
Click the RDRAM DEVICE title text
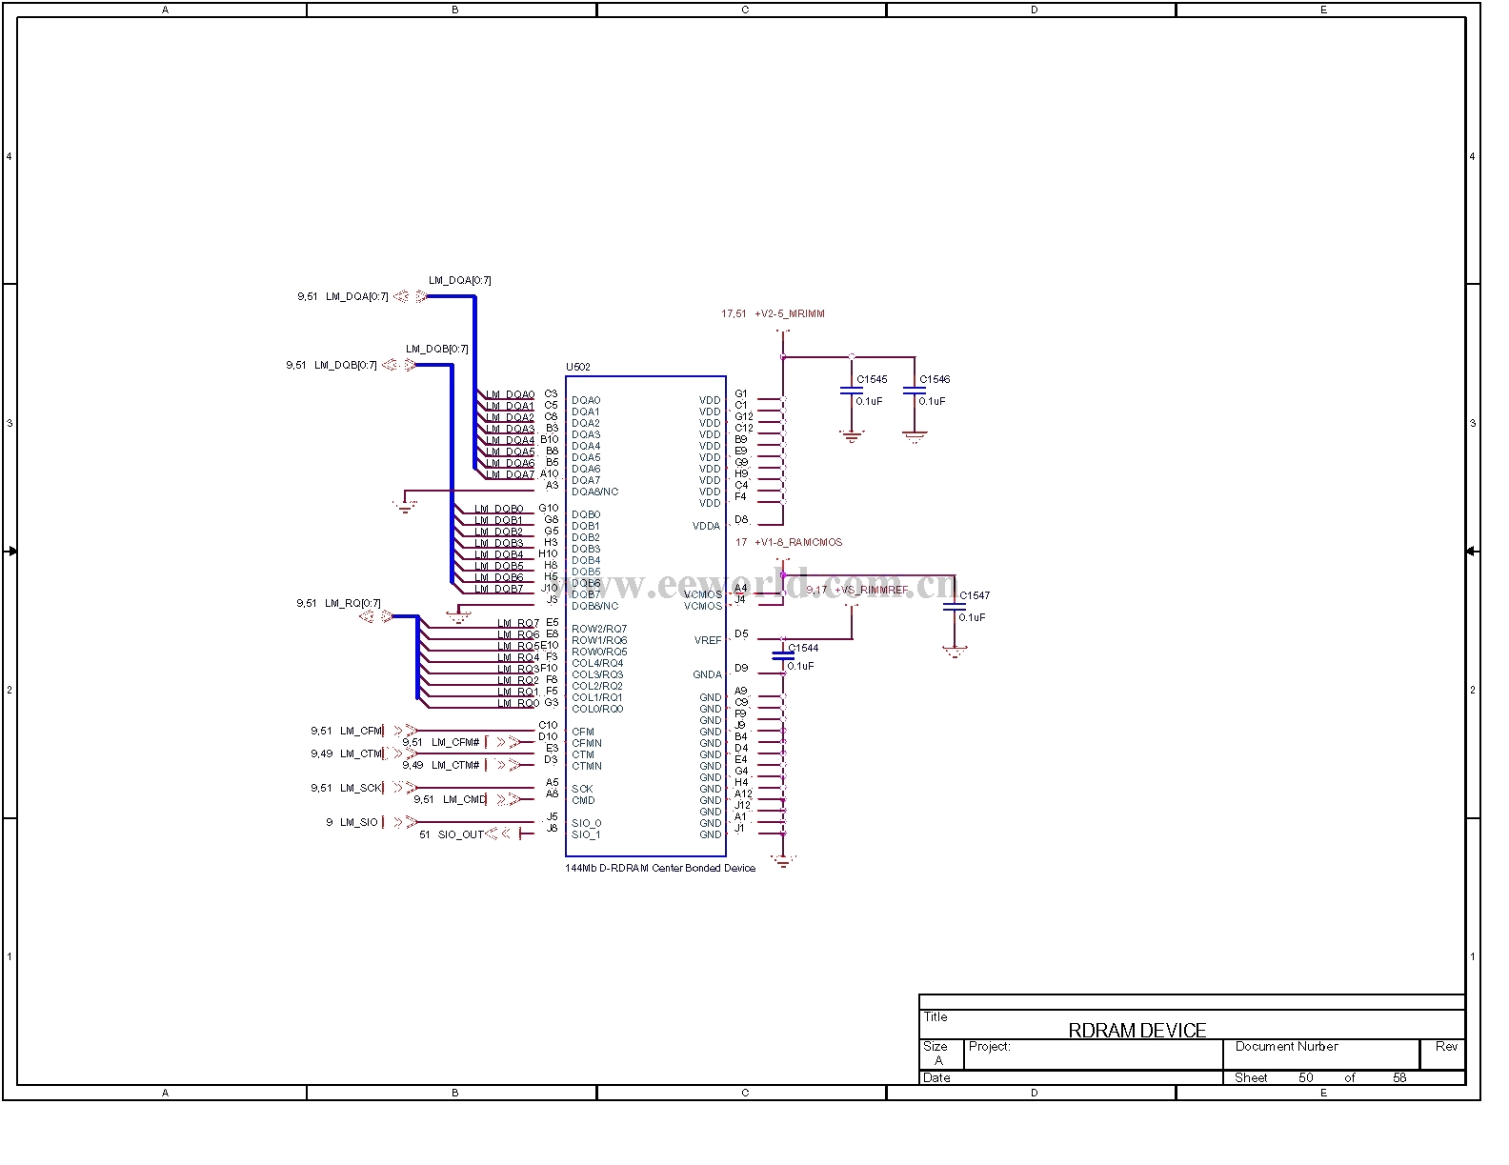pos(1137,1030)
